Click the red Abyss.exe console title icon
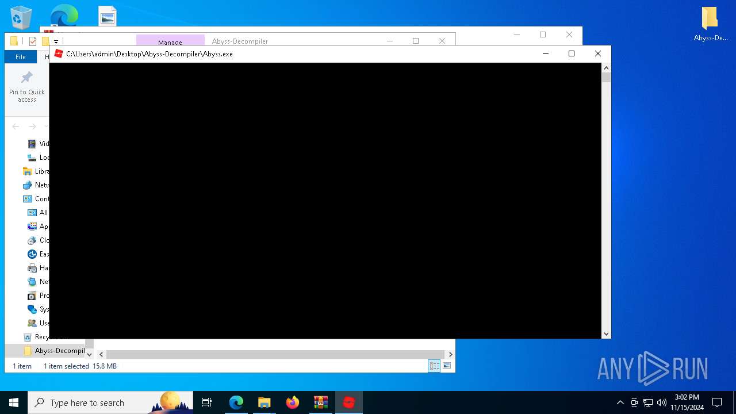 [x=58, y=53]
